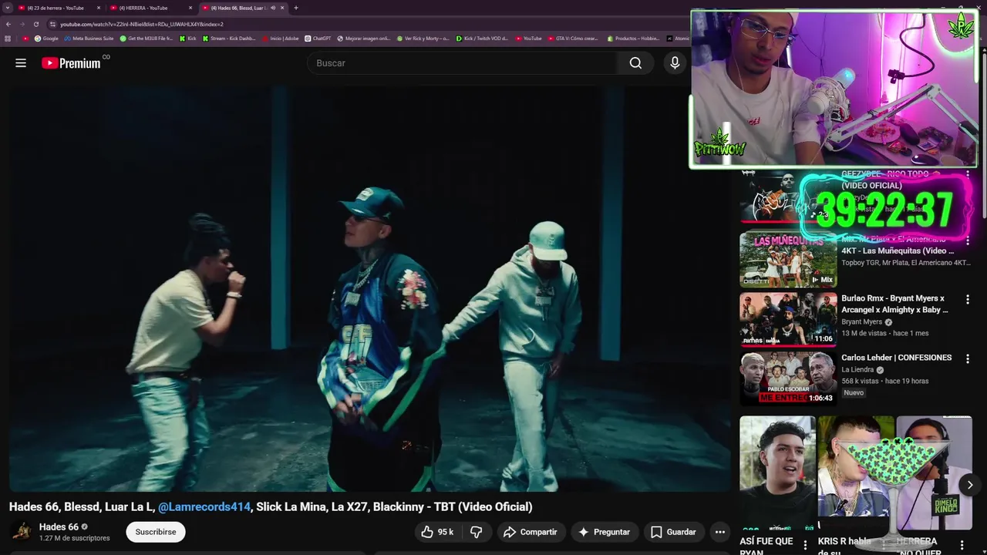
Task: Go to YouTube Premium home logo
Action: [x=72, y=63]
